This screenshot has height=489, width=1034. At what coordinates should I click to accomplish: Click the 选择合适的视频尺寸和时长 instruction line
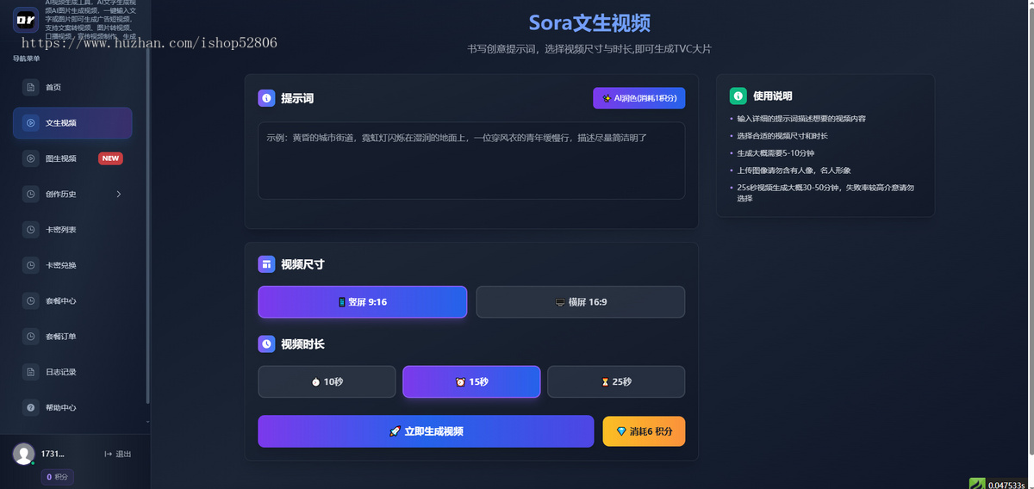pyautogui.click(x=782, y=135)
